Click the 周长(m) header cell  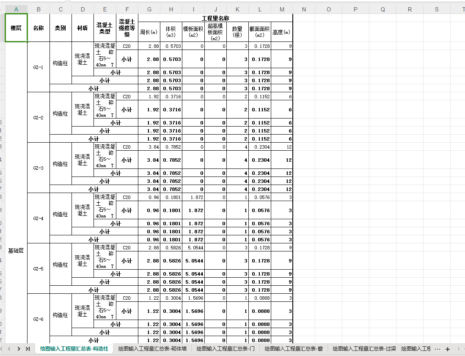(149, 32)
